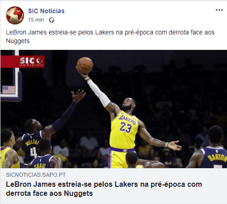This screenshot has width=227, height=204.
Task: Click the Nuggets defender's raised hand
Action: [x=78, y=96]
